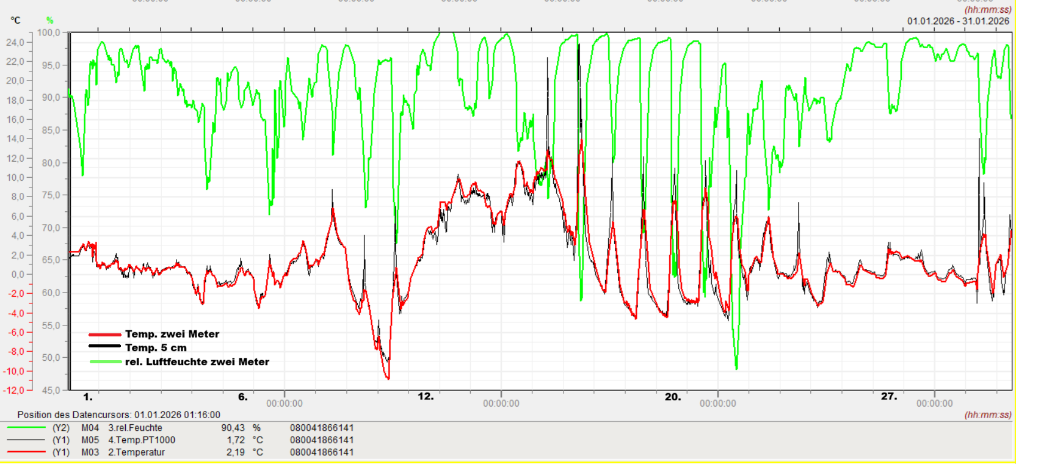Select the M05 4.Temp.PT1000 channel row
This screenshot has height=464, width=1041.
click(141, 440)
